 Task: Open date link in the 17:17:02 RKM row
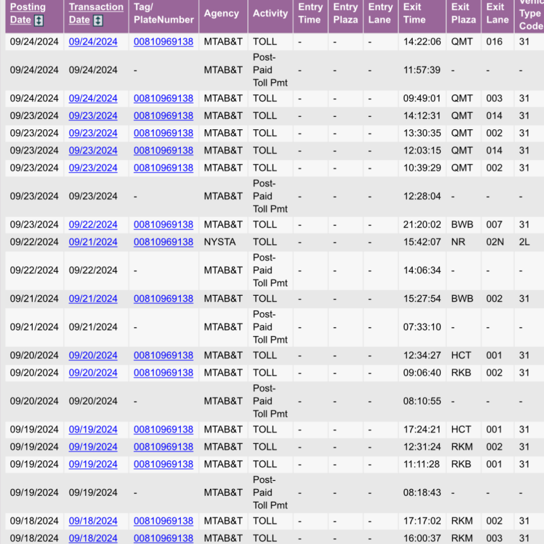[93, 521]
